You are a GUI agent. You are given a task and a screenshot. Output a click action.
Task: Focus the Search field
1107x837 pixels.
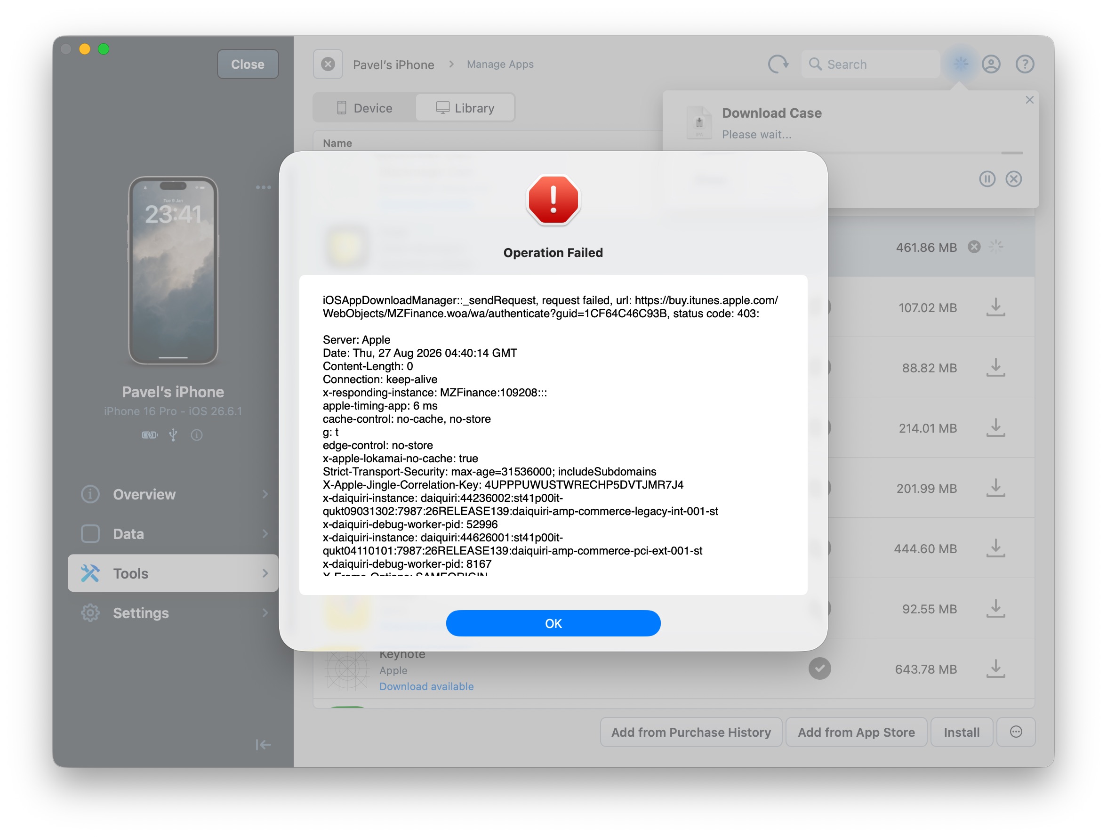[871, 64]
